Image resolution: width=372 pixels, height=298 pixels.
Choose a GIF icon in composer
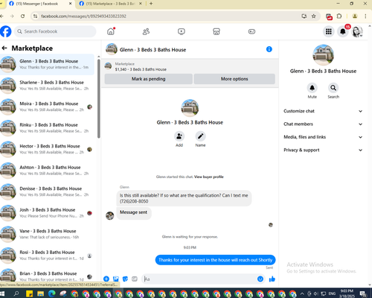tap(135, 279)
